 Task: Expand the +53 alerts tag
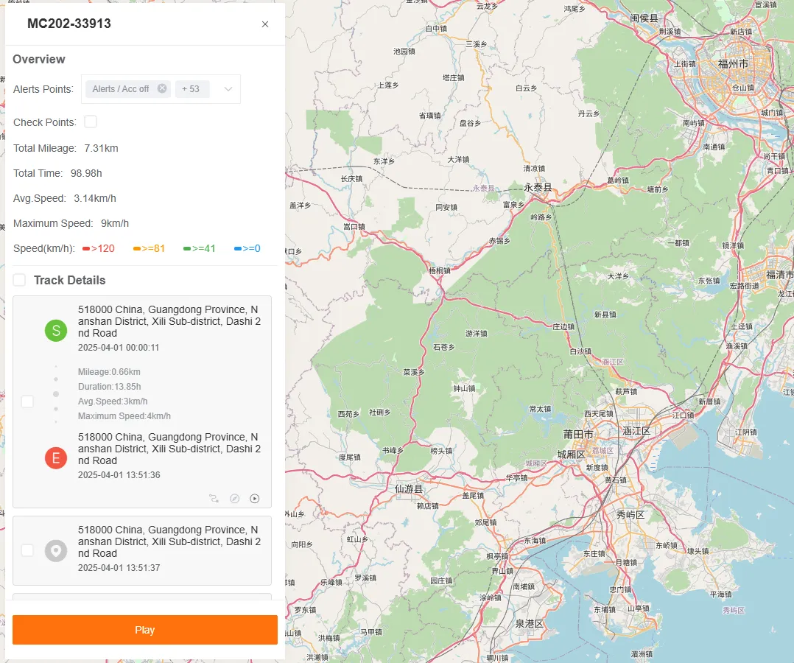192,88
